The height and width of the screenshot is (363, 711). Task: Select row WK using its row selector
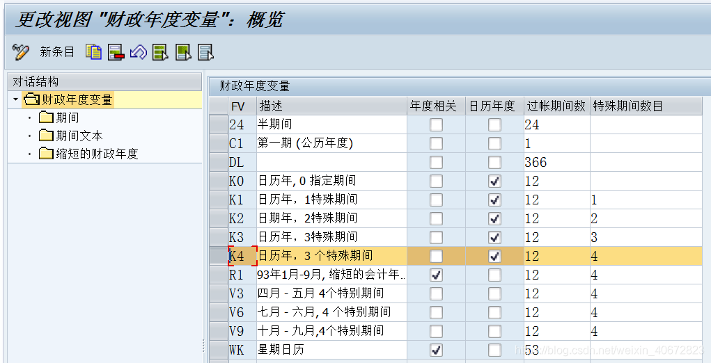[219, 350]
